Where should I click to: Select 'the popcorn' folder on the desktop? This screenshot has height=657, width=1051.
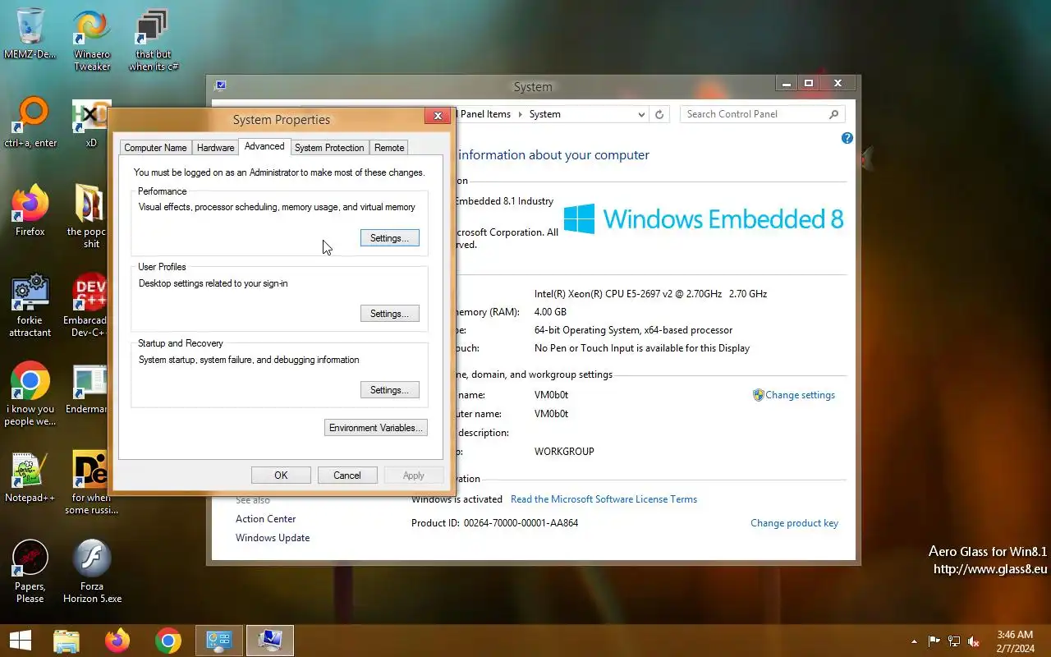tap(90, 217)
